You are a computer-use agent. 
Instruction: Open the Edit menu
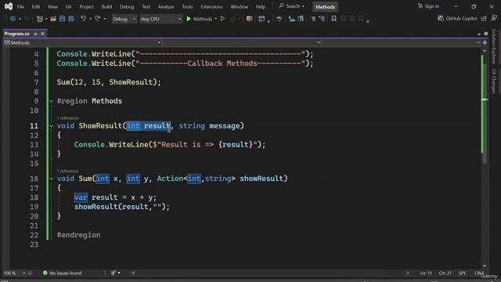point(36,7)
